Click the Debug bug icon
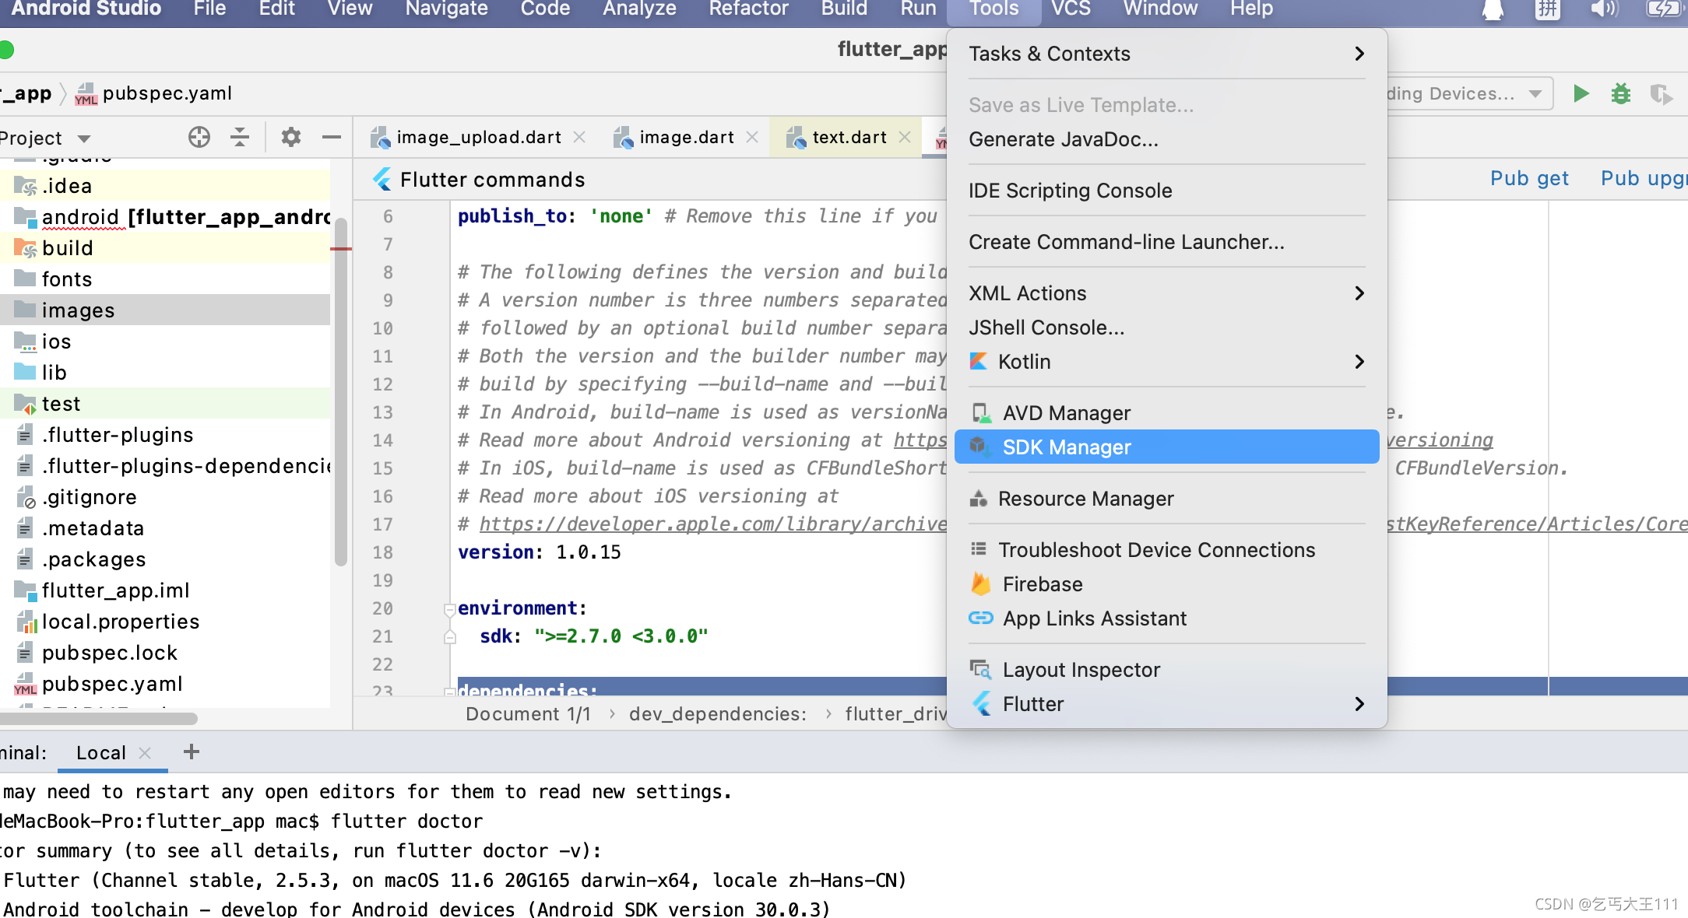 click(1621, 94)
